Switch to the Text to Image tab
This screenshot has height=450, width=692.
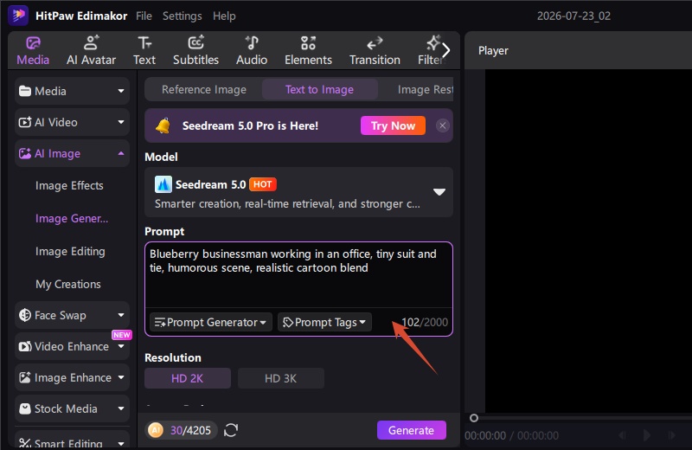[x=319, y=90]
